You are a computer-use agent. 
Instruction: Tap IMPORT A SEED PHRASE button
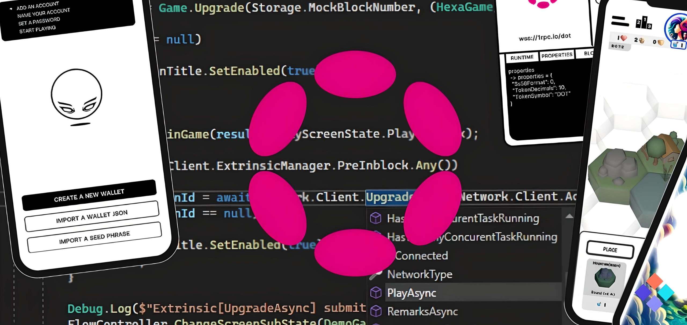(94, 237)
